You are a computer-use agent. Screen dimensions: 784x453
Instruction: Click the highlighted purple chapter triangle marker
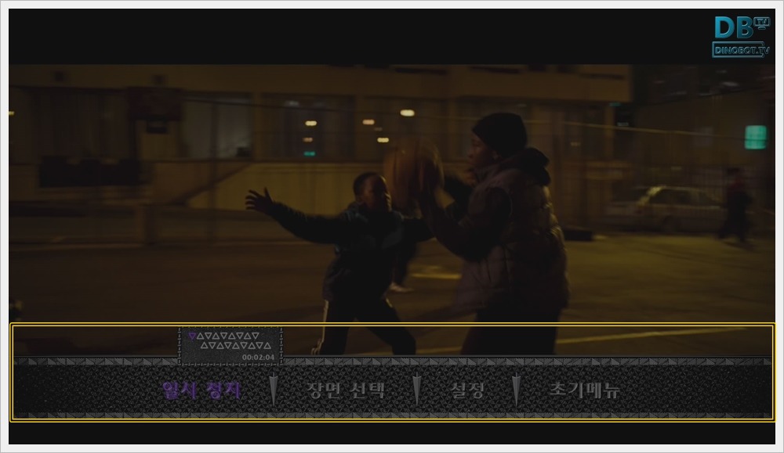[x=192, y=336]
